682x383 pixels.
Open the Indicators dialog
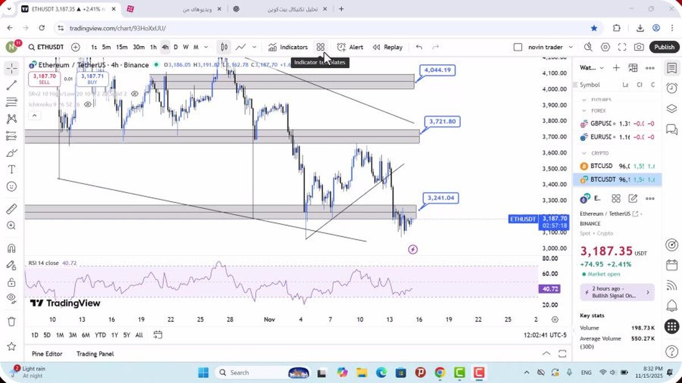288,47
